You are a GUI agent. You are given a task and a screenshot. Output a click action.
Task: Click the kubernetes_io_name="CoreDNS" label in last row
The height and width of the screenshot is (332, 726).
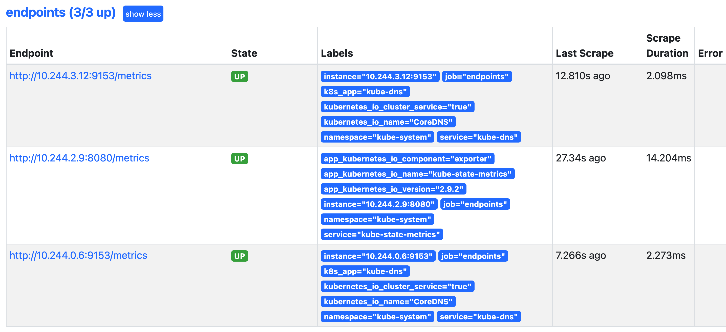[388, 302]
